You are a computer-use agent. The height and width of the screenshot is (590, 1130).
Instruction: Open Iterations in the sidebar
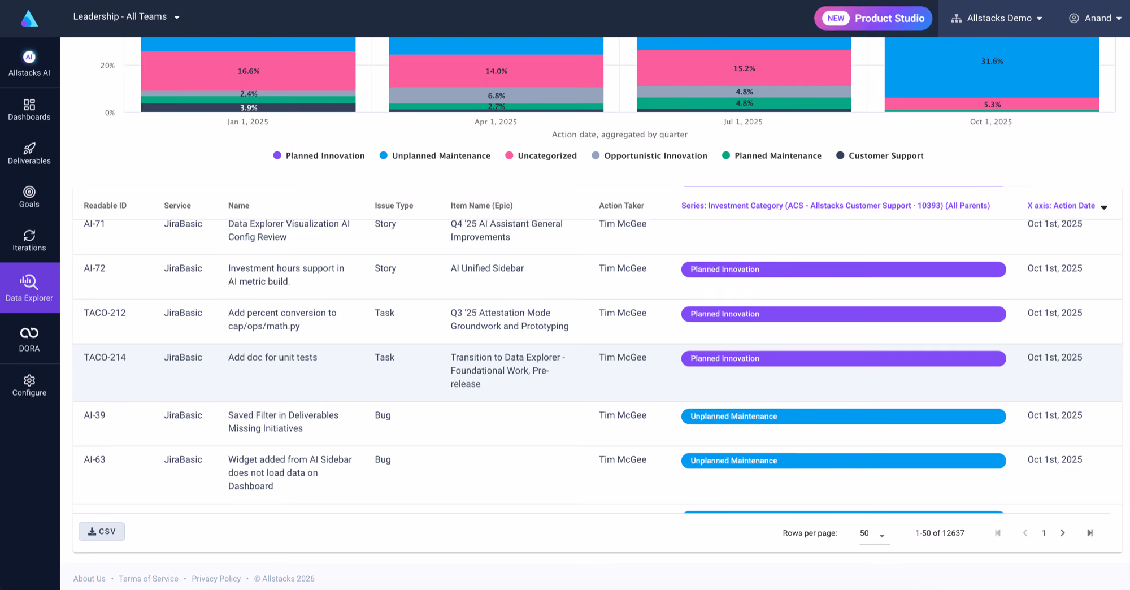(x=29, y=241)
